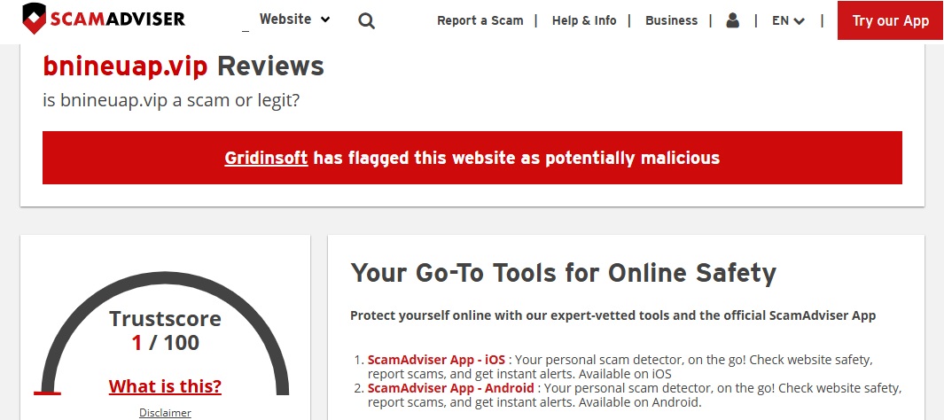This screenshot has height=420, width=944.
Task: Click 'Your Go-To Tools for Online Safety' heading
Action: point(563,272)
